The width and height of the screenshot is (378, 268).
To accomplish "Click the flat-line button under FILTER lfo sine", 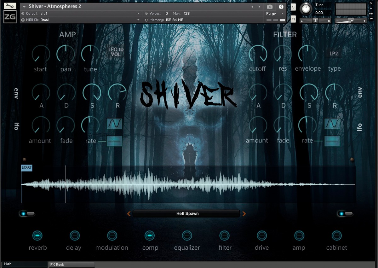I will (x=332, y=141).
